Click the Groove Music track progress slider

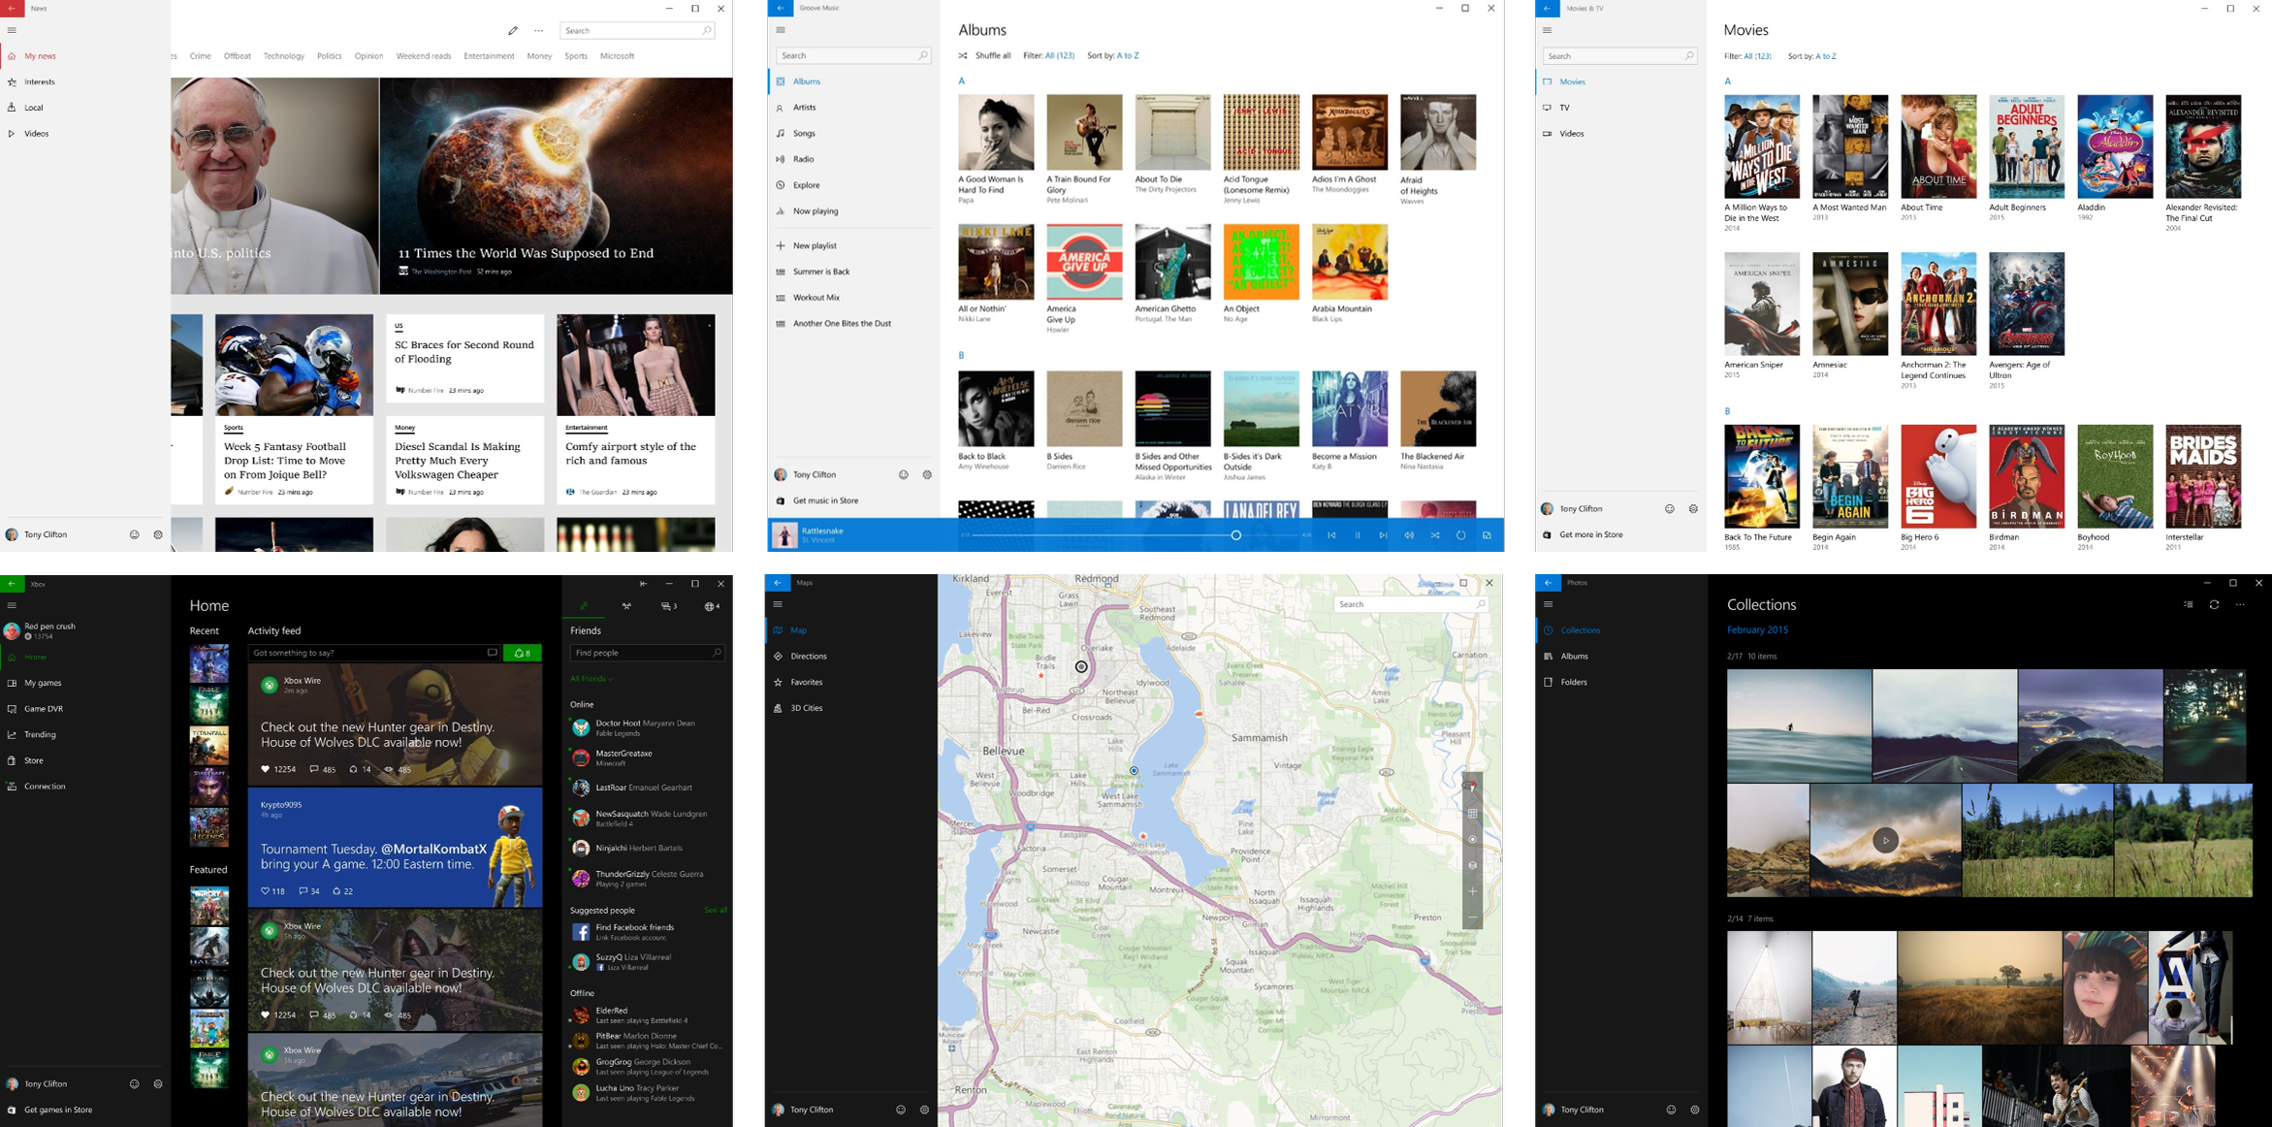tap(1135, 535)
